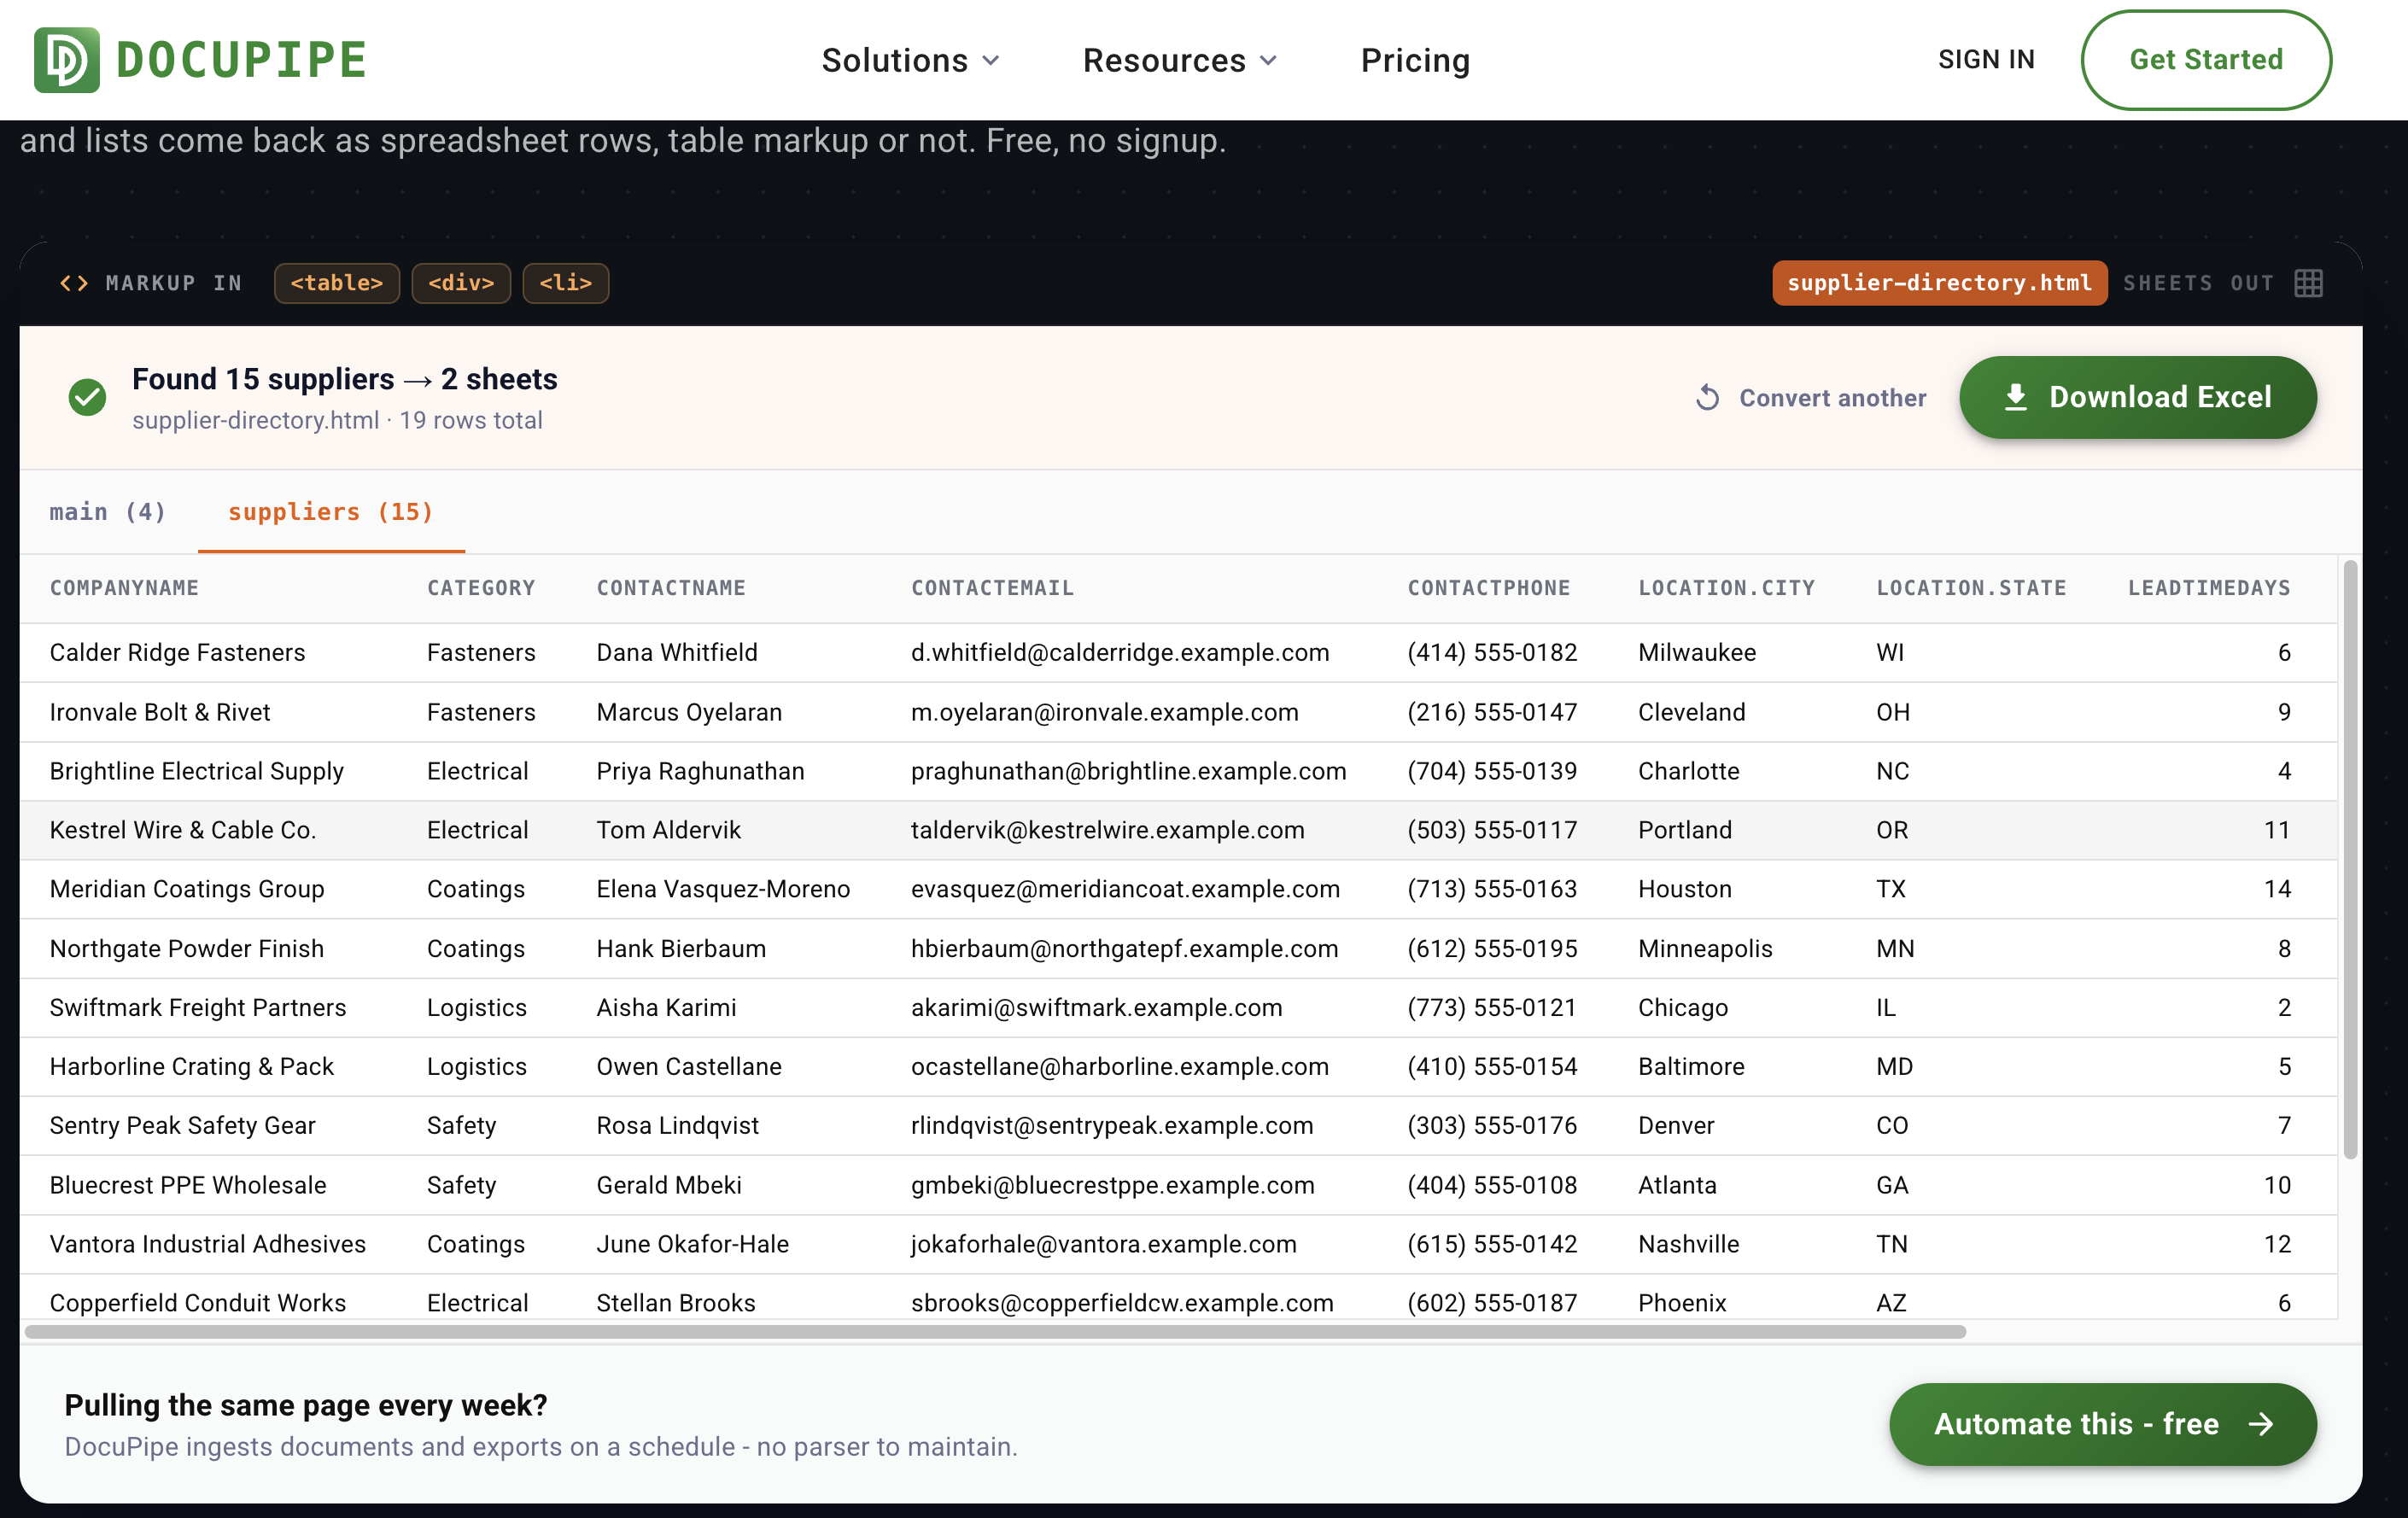The height and width of the screenshot is (1518, 2408).
Task: Click the Marcus Oyelaran contact name
Action: point(689,712)
